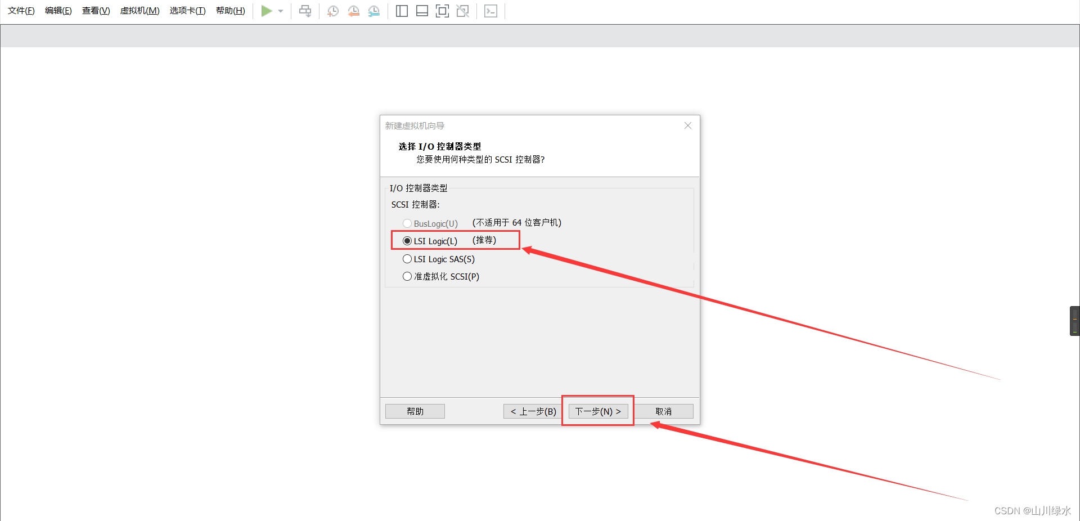Close the 新建虚拟机向导 dialog
The height and width of the screenshot is (521, 1080).
pyautogui.click(x=687, y=125)
